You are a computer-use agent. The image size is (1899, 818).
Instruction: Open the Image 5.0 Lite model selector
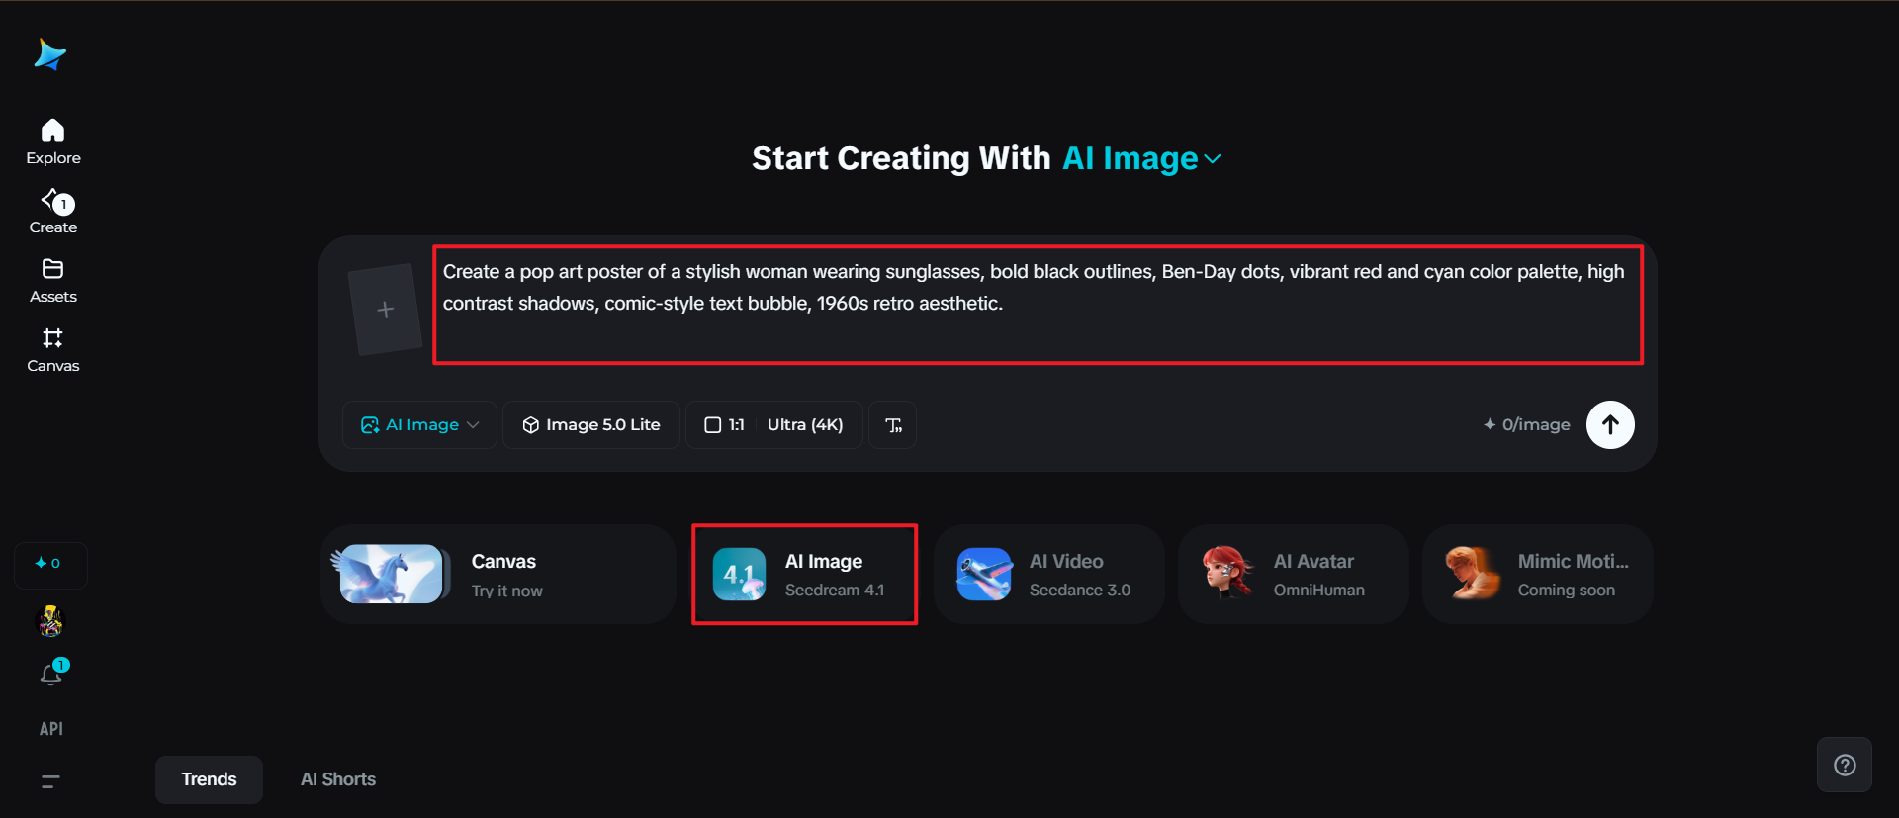pos(591,425)
